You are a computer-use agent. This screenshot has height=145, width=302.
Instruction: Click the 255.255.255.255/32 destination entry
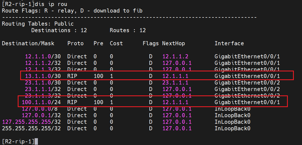click(x=31, y=128)
